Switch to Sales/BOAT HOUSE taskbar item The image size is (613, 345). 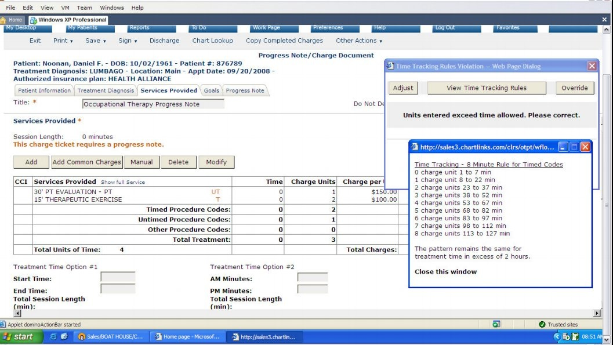111,336
